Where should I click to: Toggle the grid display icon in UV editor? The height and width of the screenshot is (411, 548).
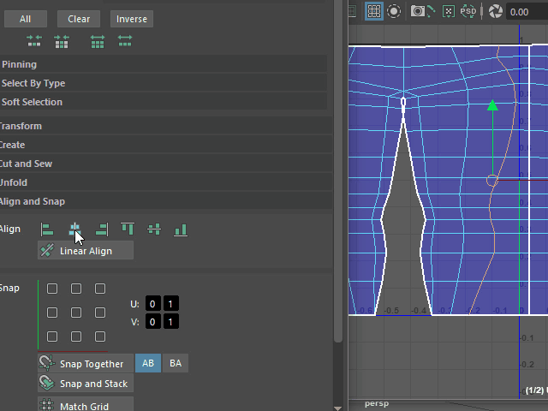coord(374,11)
